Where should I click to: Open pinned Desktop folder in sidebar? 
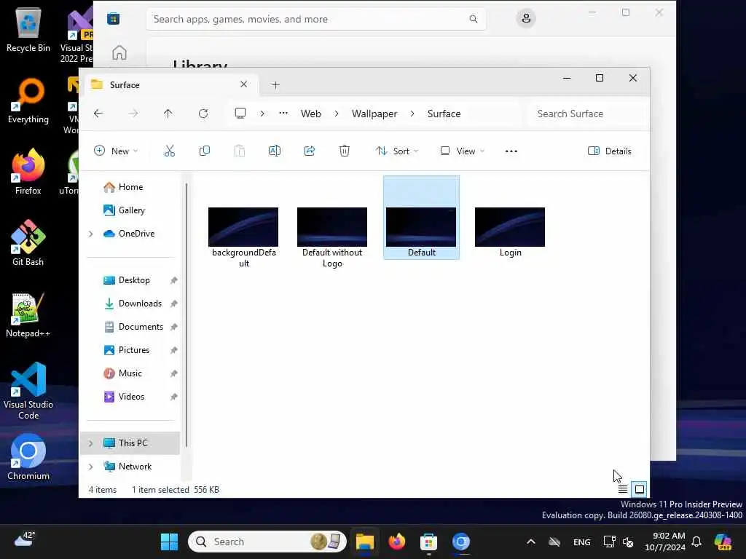click(x=134, y=280)
